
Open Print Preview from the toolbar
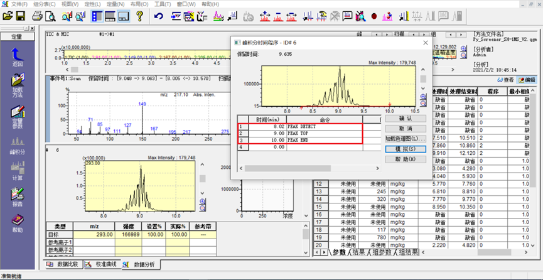[x=49, y=15]
